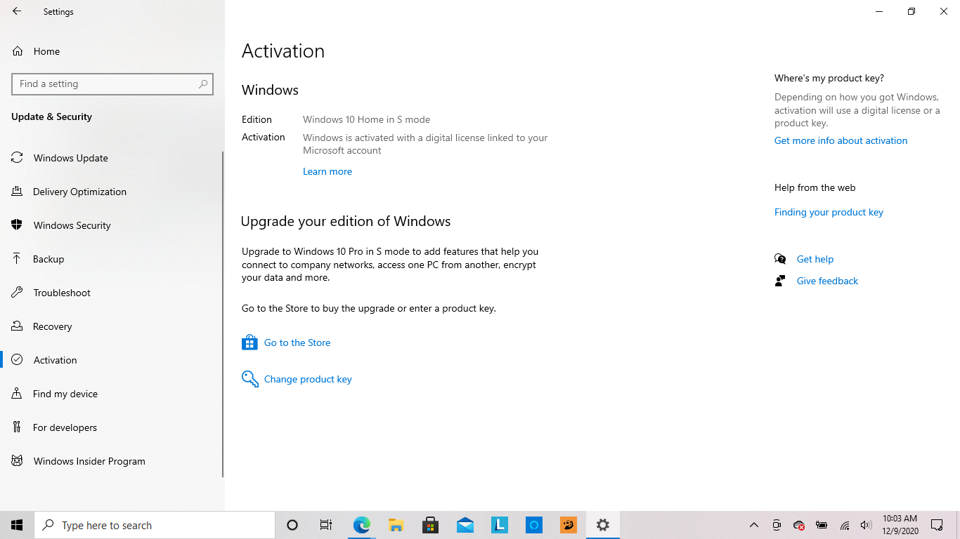Click the OneDrive cloud tray icon
This screenshot has height=539, width=960.
(x=799, y=525)
